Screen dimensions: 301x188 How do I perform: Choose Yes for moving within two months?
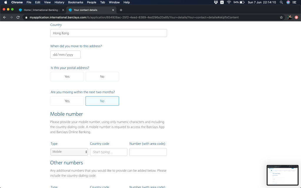tap(67, 101)
